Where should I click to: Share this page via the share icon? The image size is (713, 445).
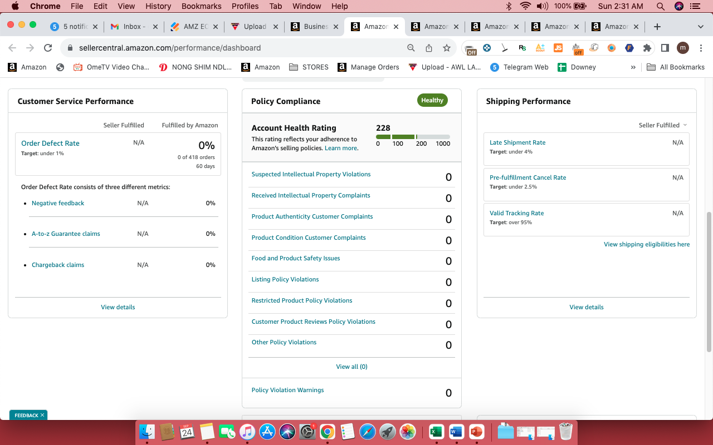click(429, 48)
